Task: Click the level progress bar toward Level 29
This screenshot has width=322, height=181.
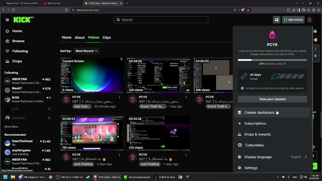Action: pyautogui.click(x=272, y=60)
